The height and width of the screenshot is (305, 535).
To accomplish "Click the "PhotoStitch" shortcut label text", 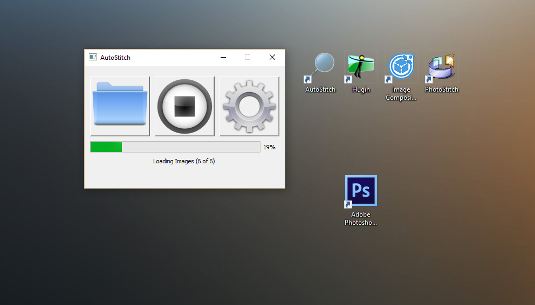I will 442,89.
